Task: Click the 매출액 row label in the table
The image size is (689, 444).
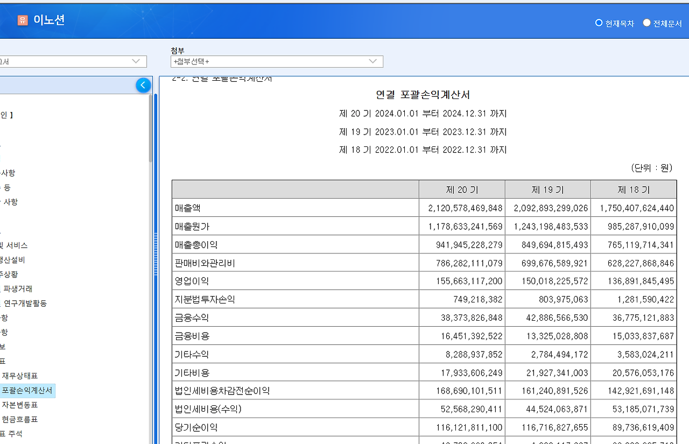Action: pos(187,207)
